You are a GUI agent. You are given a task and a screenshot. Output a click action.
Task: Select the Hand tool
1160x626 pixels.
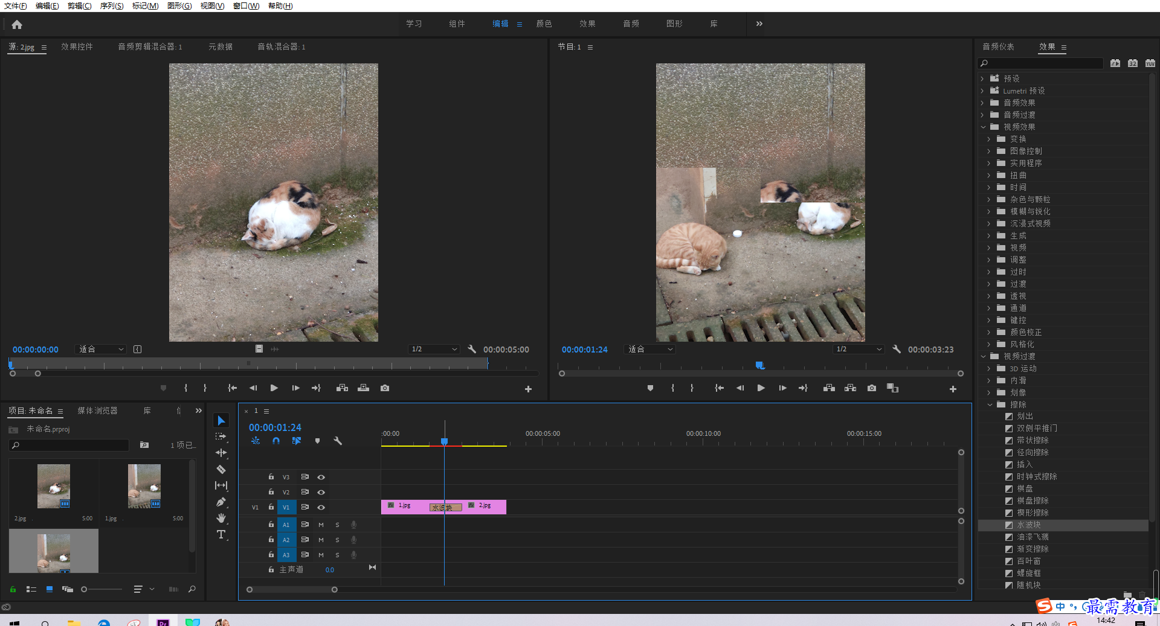[x=221, y=518]
